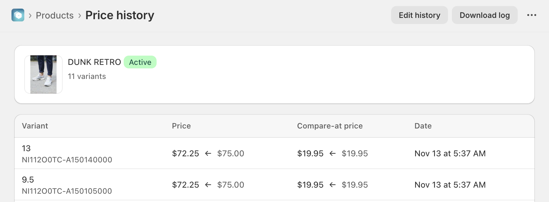
Task: Click the price arrow icon in size 13 row
Action: point(208,154)
